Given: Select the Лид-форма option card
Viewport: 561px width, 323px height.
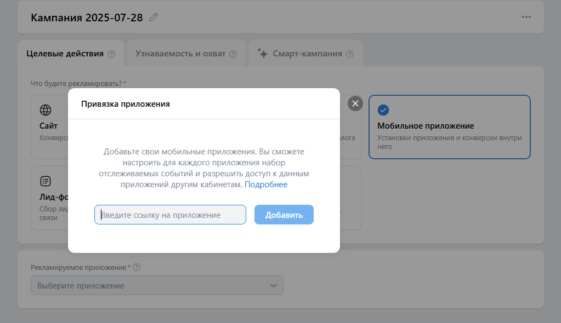Looking at the screenshot, I should pyautogui.click(x=49, y=198).
